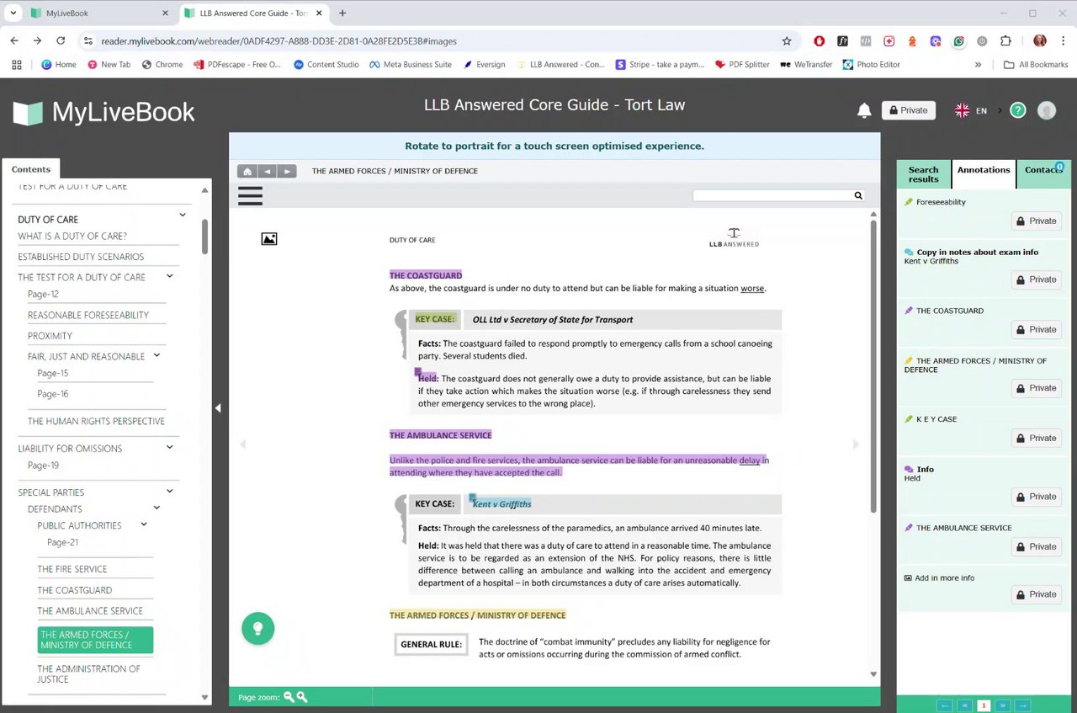Screen dimensions: 1077x713
Task: Collapse the PUBLIC AUTHORITIES section
Action: click(x=144, y=525)
